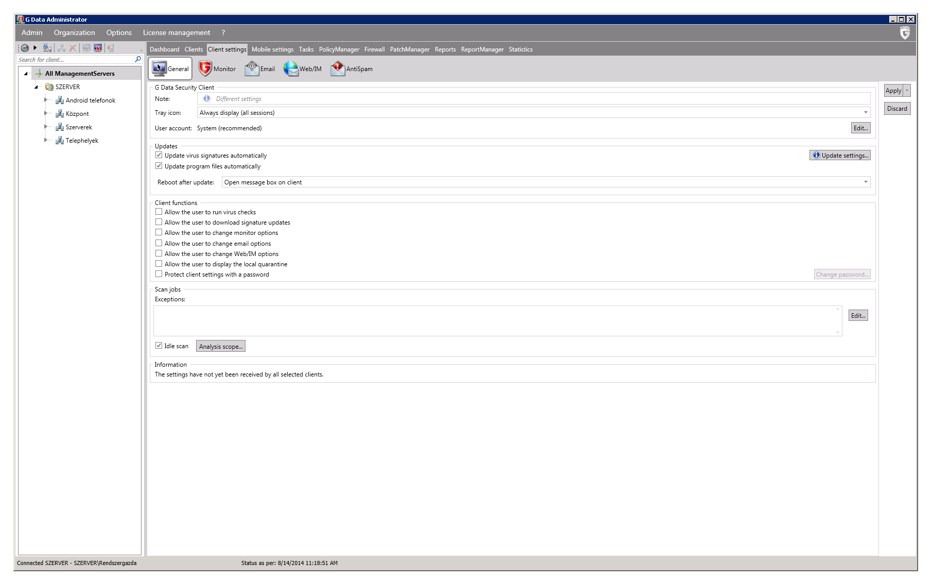Open the License management menu
Screen dimensions: 933x581
(177, 32)
